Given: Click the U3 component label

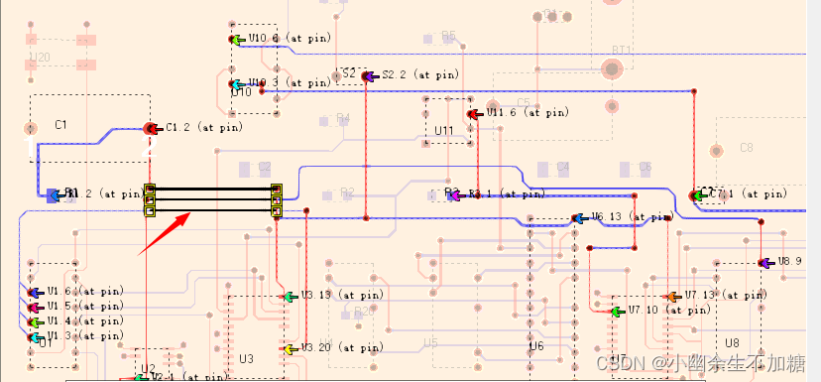Looking at the screenshot, I should 247,359.
